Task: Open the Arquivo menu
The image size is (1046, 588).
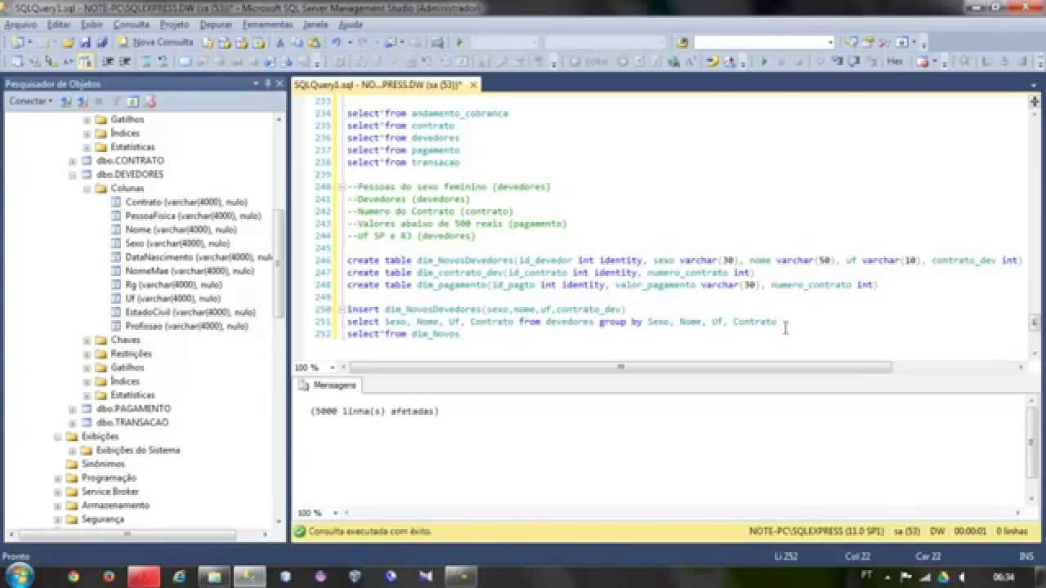Action: point(20,24)
